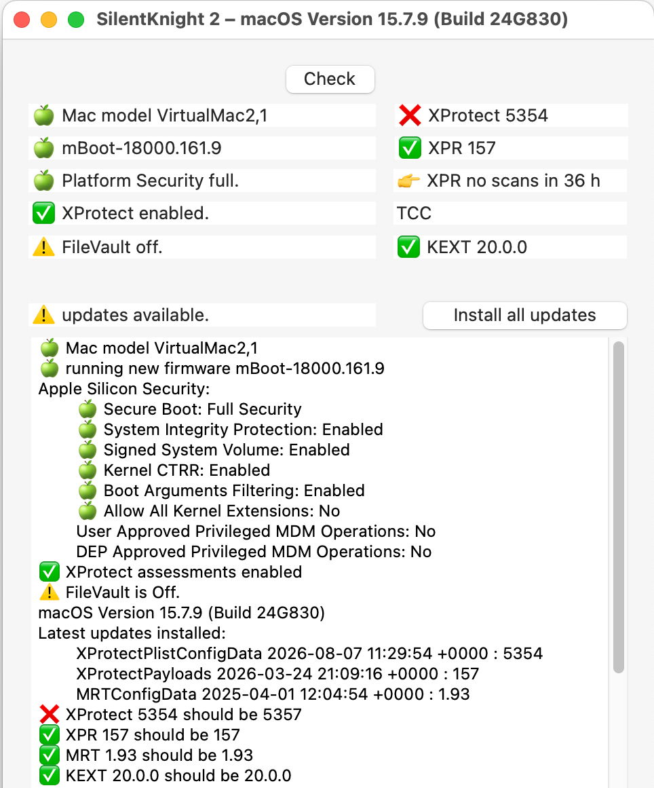The width and height of the screenshot is (654, 788).
Task: Click the vertical scrollbar of the log pane
Action: 619,507
